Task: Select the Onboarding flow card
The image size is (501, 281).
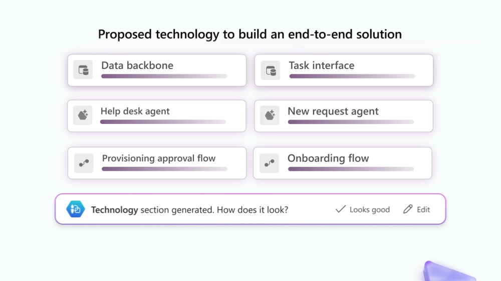Action: [x=343, y=163]
